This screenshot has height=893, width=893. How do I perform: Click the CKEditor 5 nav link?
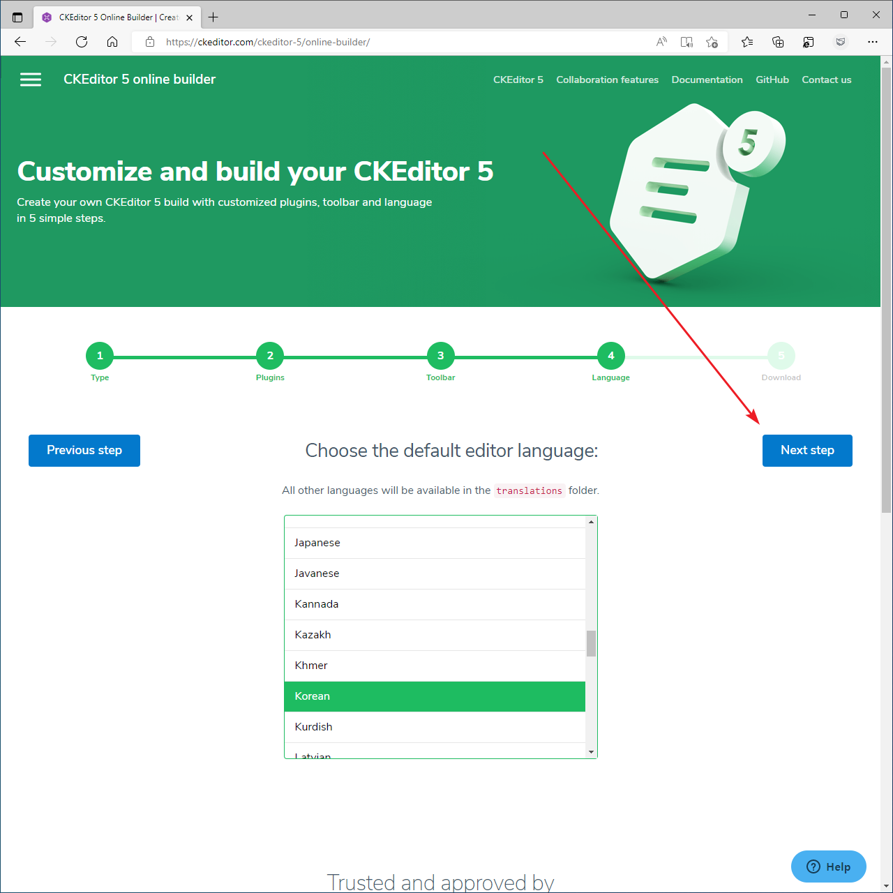click(x=518, y=80)
